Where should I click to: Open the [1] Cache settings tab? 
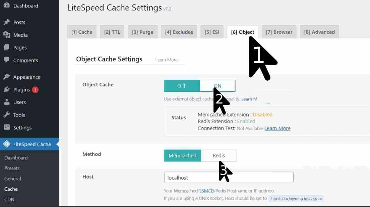point(82,32)
